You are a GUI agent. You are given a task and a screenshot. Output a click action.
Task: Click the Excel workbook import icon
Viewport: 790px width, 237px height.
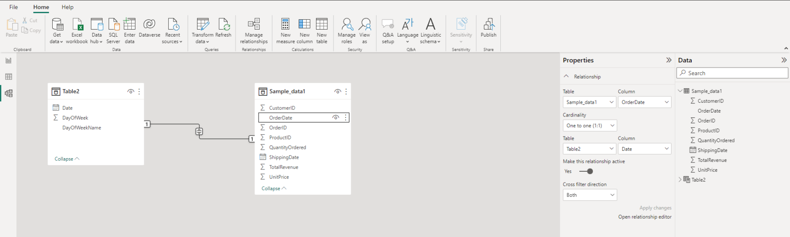point(77,31)
